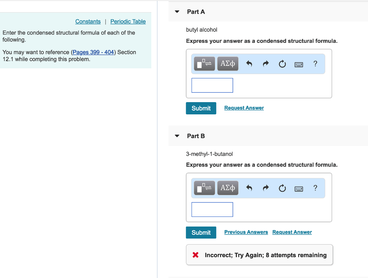Show keyboard shortcuts for Part A
368x278 pixels.
coord(299,64)
